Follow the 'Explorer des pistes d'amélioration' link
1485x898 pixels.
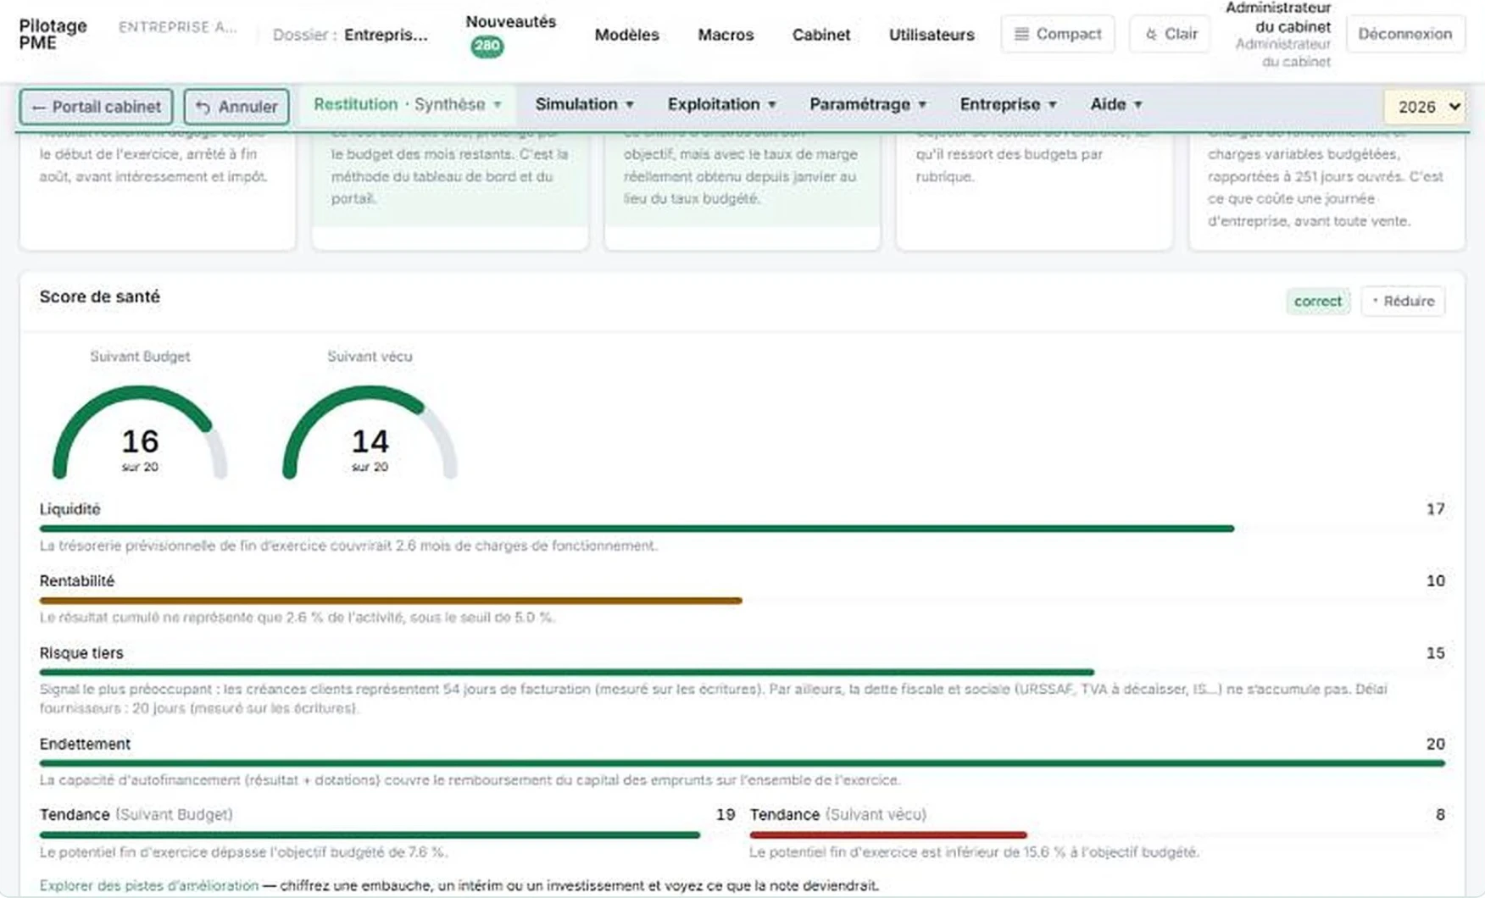click(148, 885)
